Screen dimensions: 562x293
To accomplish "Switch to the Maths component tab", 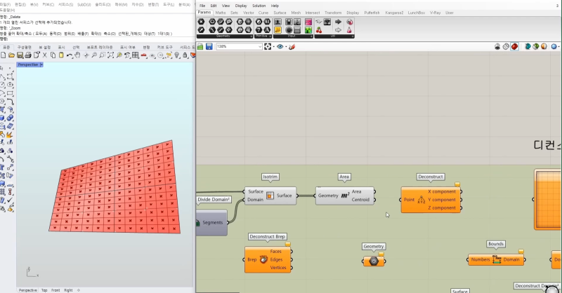I will pyautogui.click(x=221, y=13).
